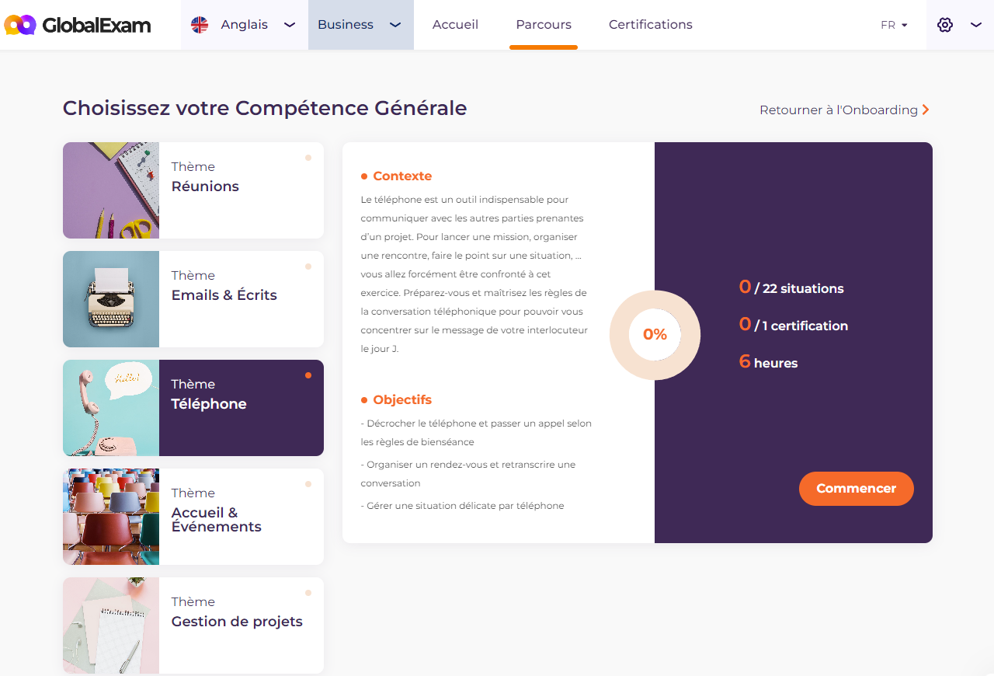Click the GlobalExam logo
The image size is (994, 676).
tap(78, 25)
